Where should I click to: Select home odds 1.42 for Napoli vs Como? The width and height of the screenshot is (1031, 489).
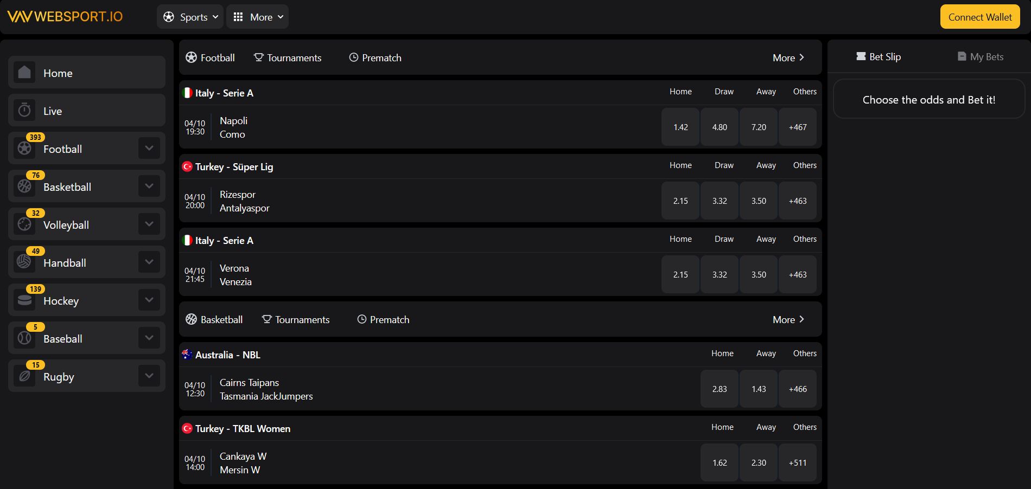pyautogui.click(x=680, y=127)
